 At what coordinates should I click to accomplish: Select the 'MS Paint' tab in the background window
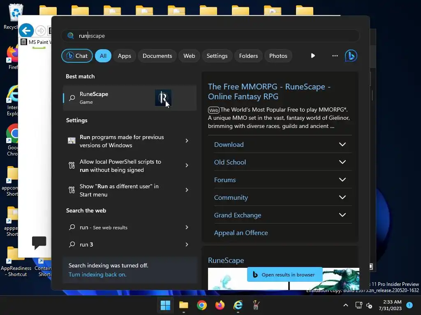[36, 42]
